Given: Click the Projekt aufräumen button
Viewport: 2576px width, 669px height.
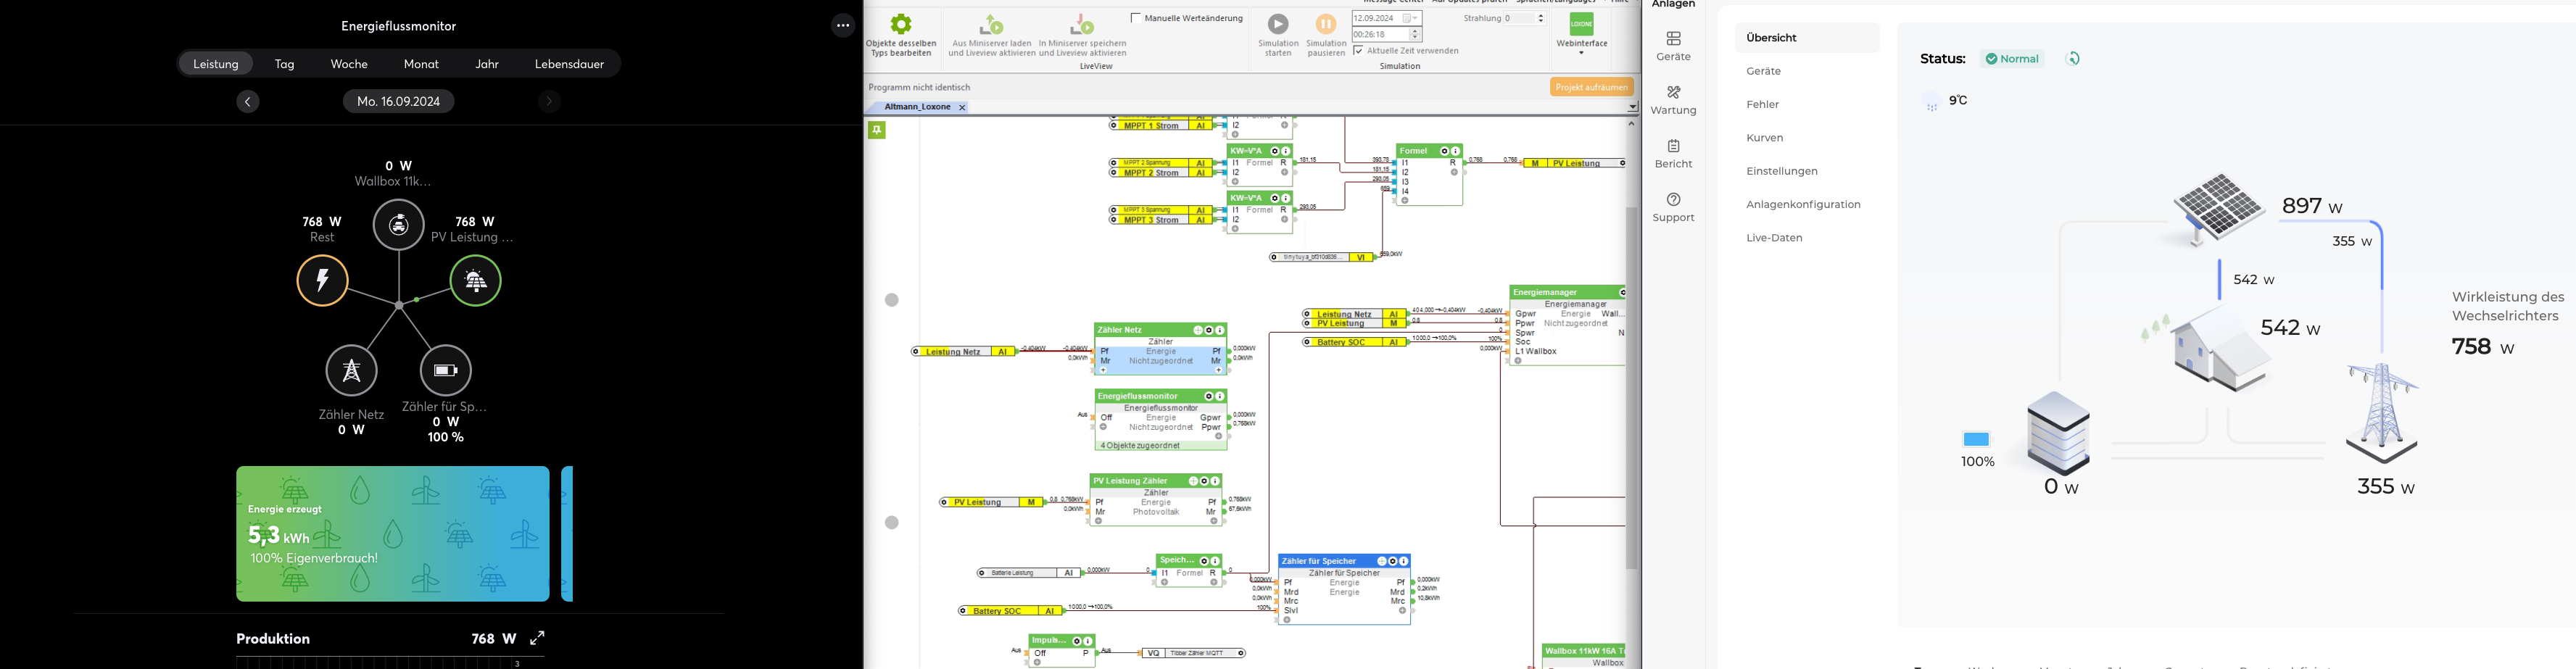Looking at the screenshot, I should 1591,87.
